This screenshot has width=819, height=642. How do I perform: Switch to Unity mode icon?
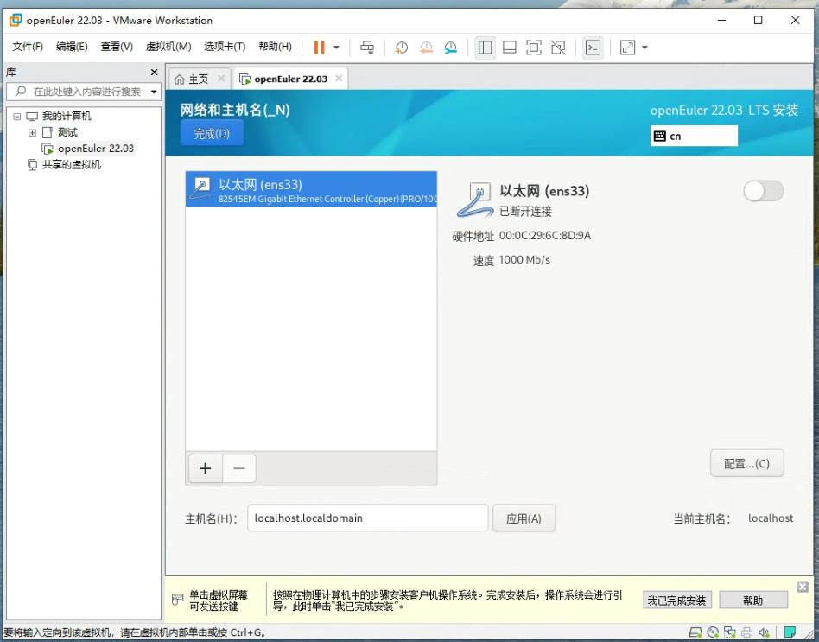point(558,48)
